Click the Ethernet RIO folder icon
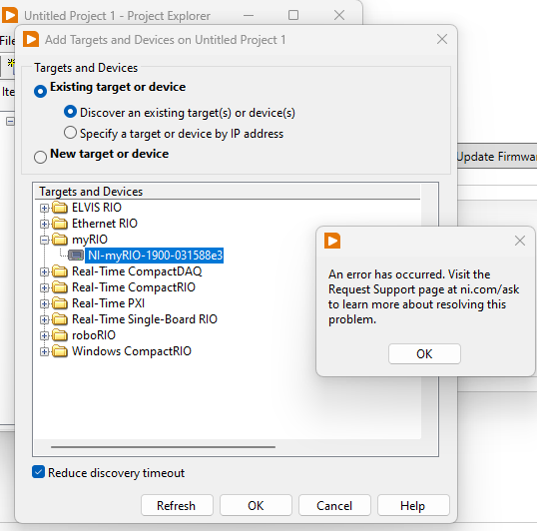 pyautogui.click(x=60, y=224)
